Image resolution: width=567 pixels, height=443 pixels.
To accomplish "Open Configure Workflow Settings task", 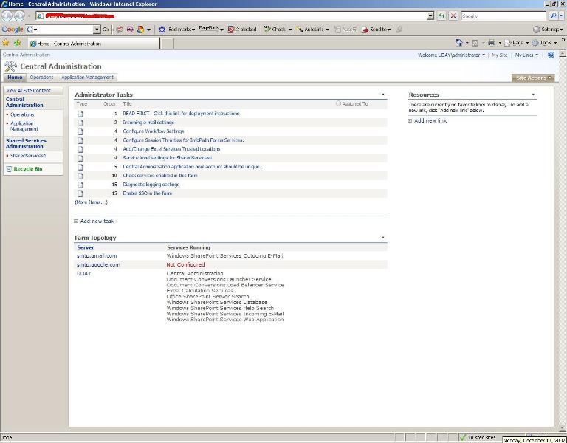I will click(154, 131).
